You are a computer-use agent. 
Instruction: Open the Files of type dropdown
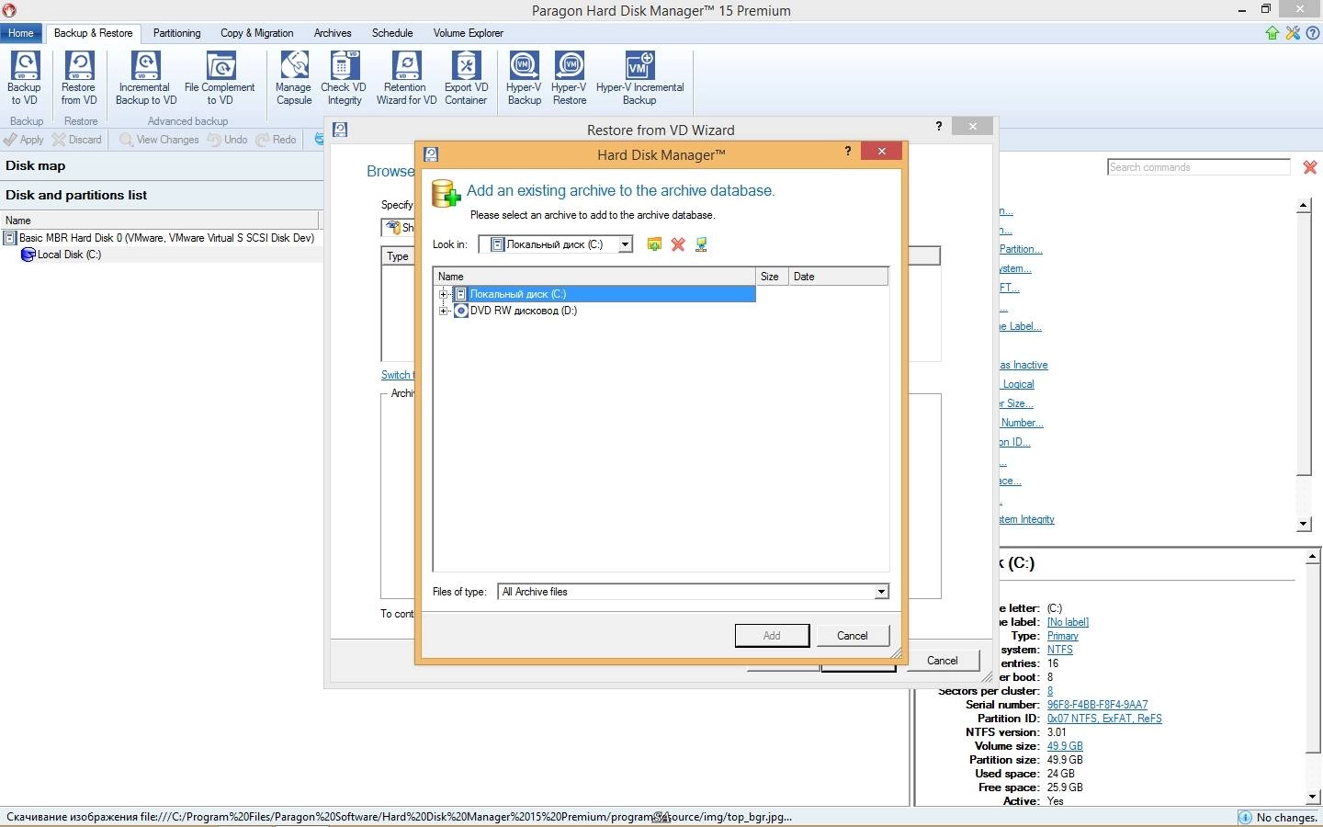pos(881,592)
